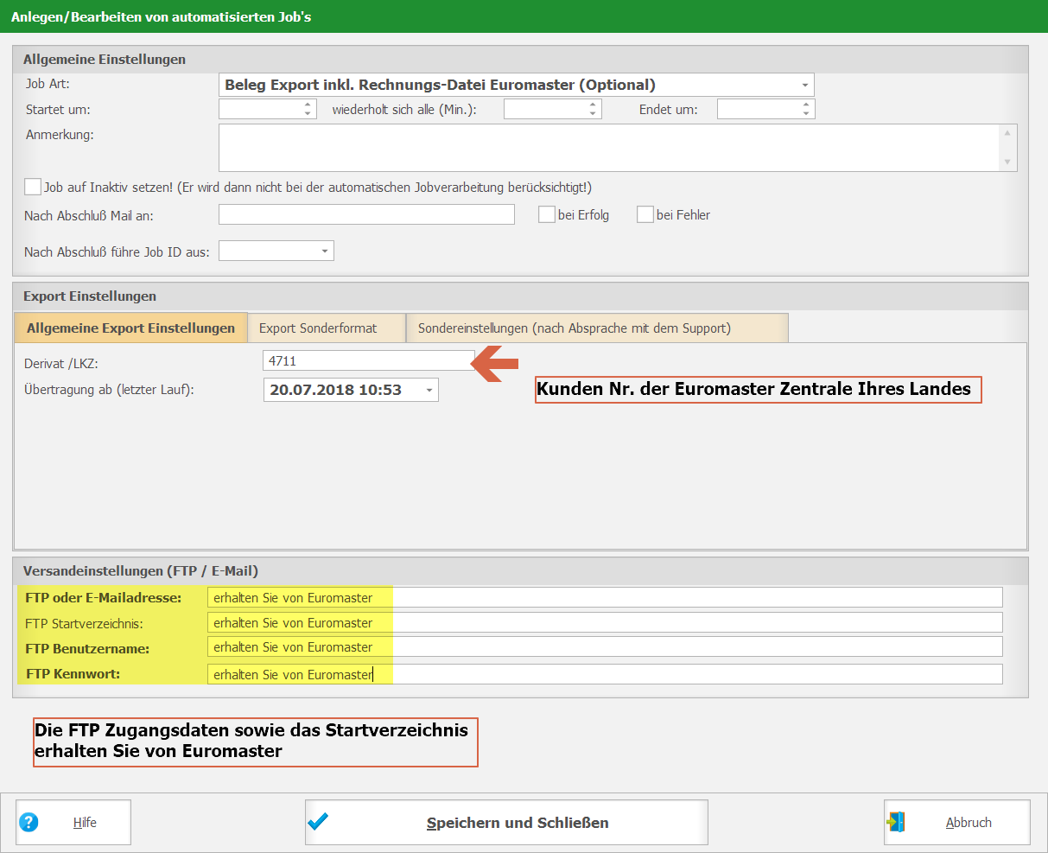Click the 'Job Art:' label
This screenshot has width=1048, height=853.
[48, 84]
